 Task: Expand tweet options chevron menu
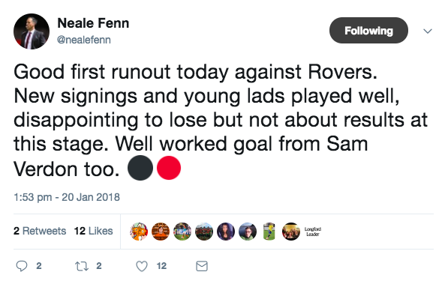click(x=428, y=31)
